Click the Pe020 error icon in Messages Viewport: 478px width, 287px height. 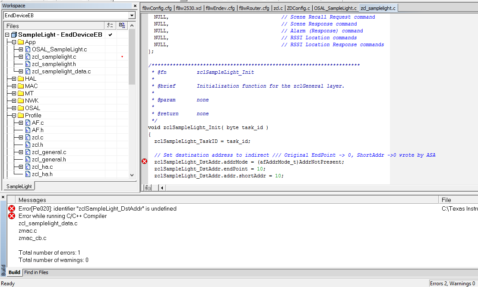tap(12, 208)
